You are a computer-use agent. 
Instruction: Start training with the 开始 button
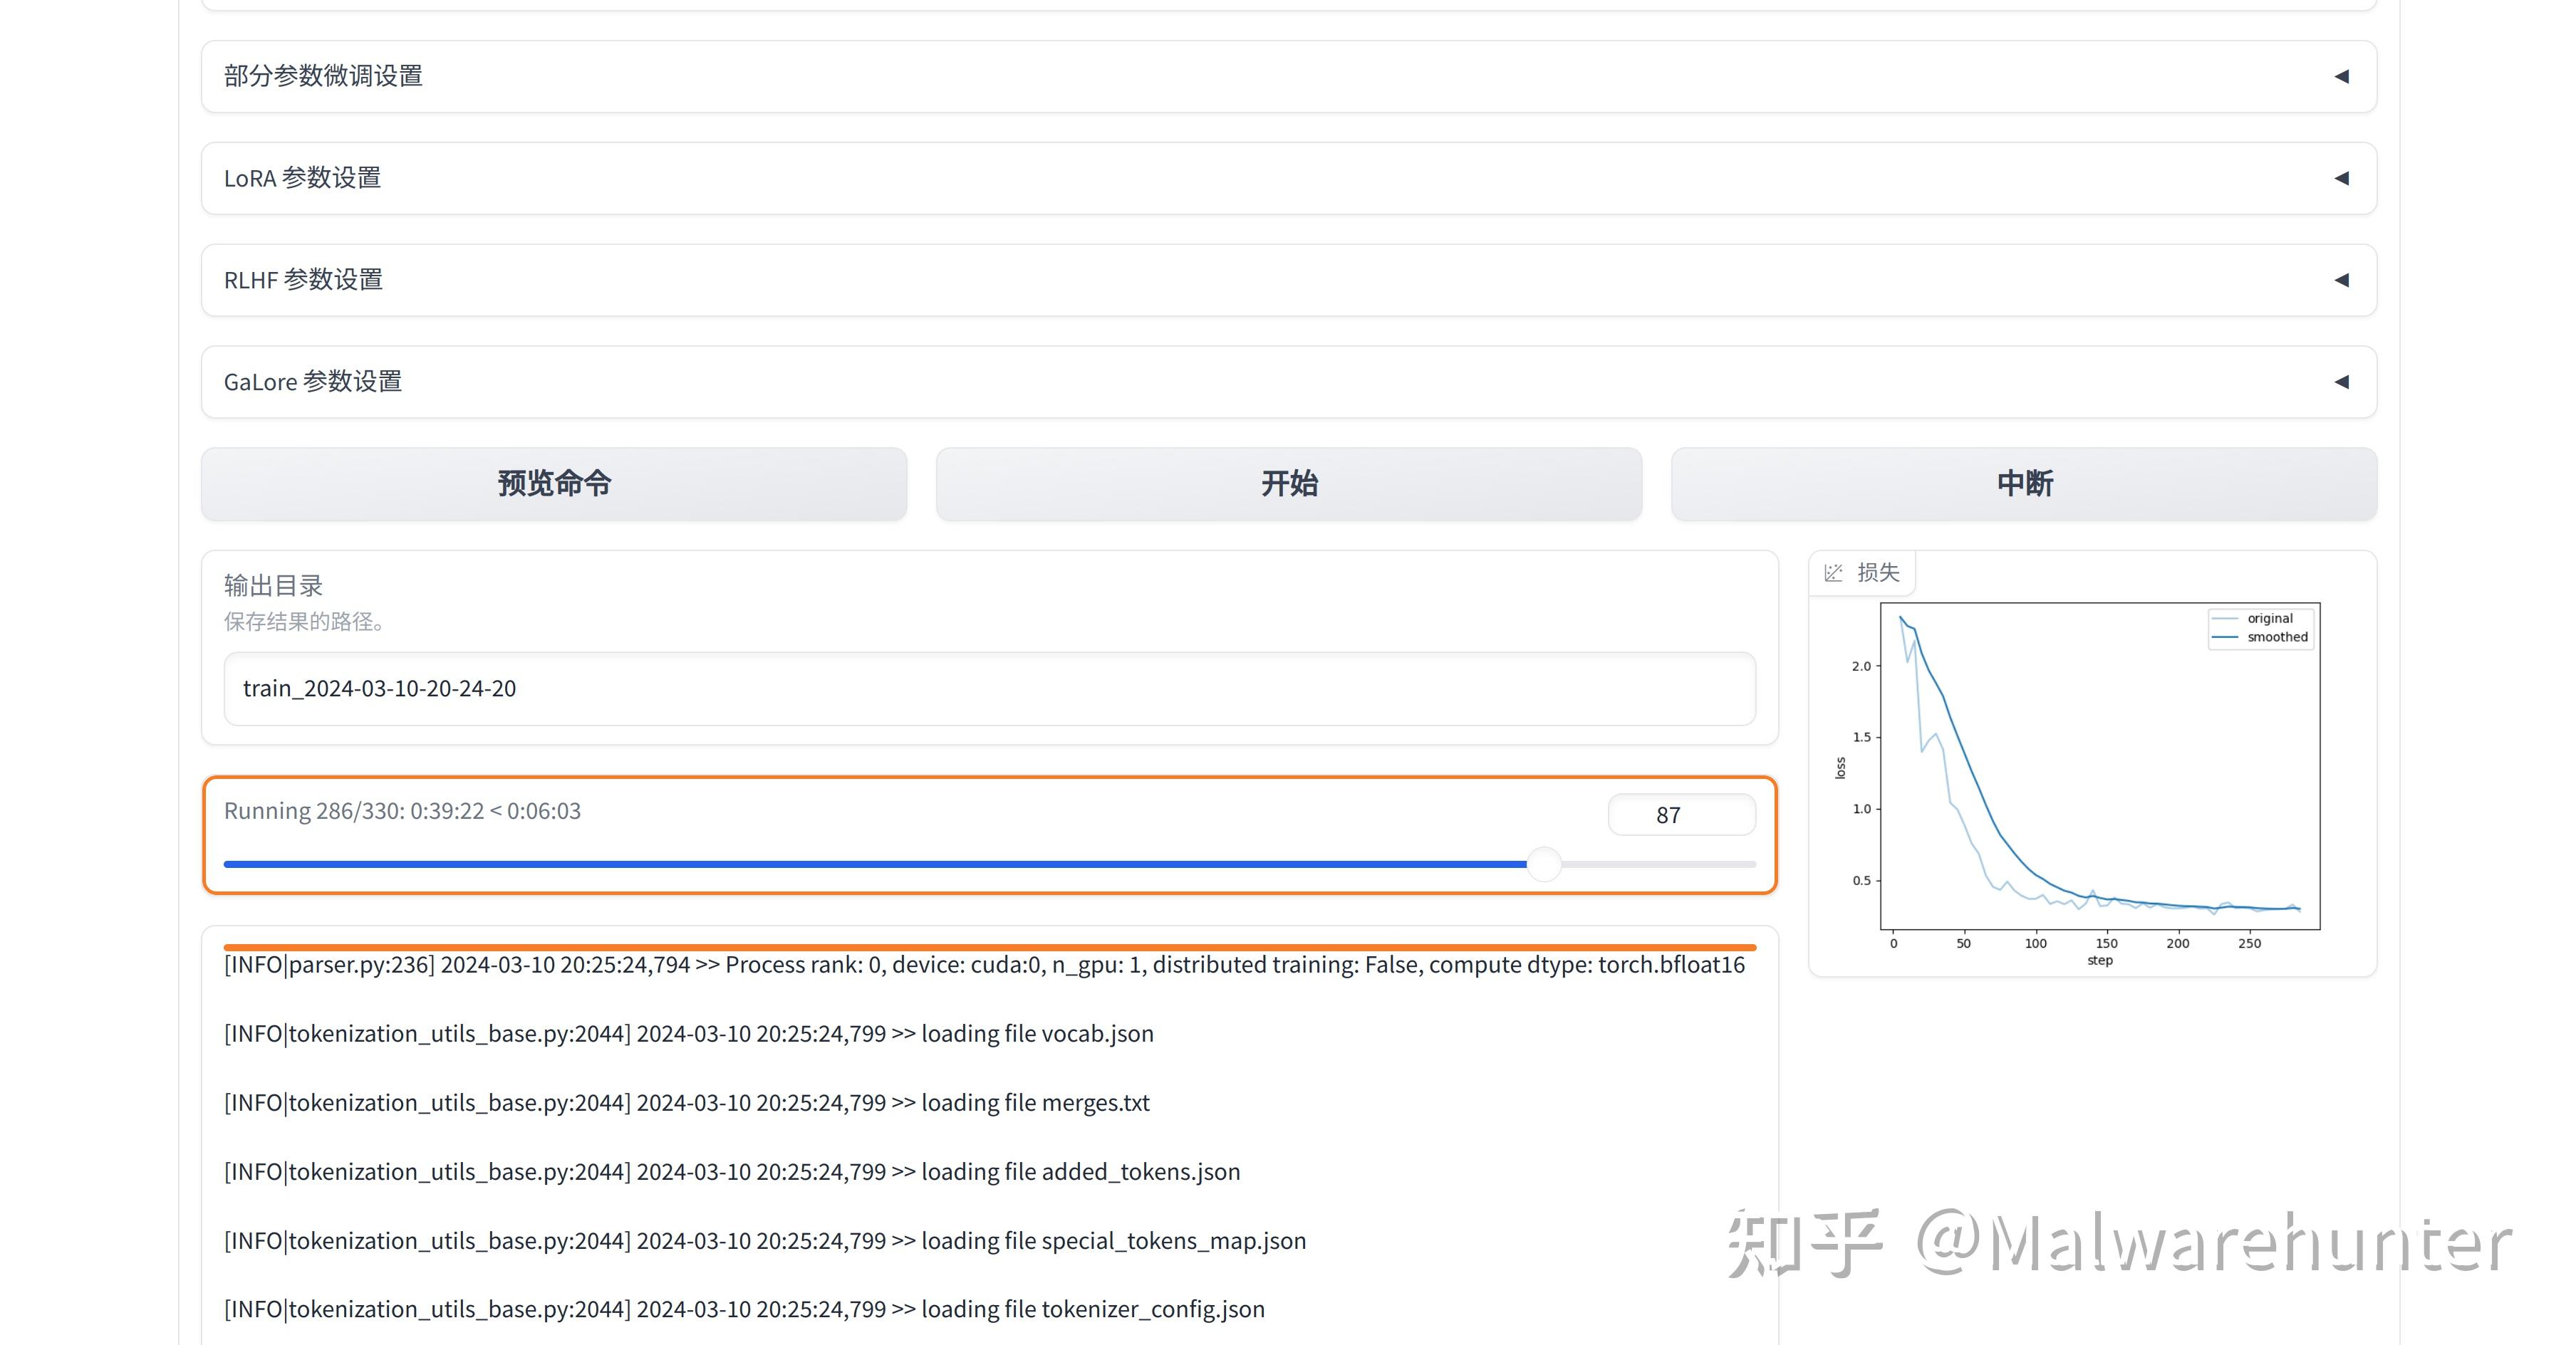click(x=1289, y=483)
